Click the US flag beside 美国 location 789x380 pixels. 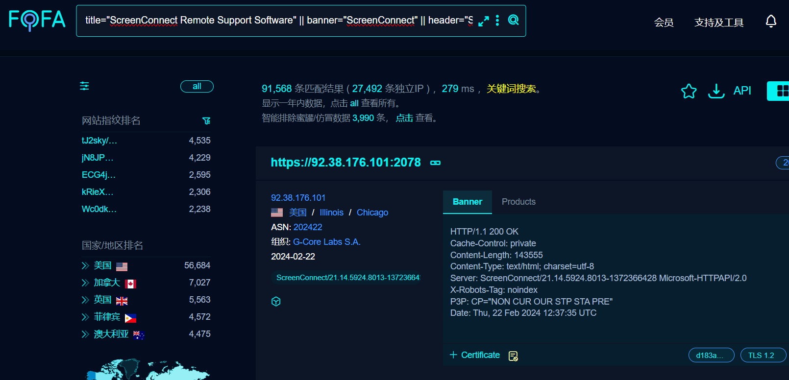tap(277, 213)
